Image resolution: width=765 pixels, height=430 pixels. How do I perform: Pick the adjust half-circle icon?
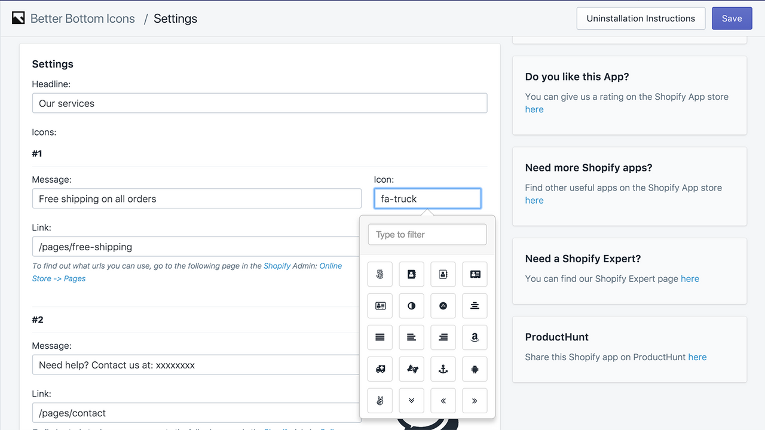(x=411, y=306)
